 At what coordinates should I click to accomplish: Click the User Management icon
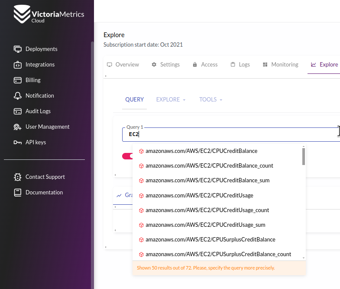[x=18, y=127]
